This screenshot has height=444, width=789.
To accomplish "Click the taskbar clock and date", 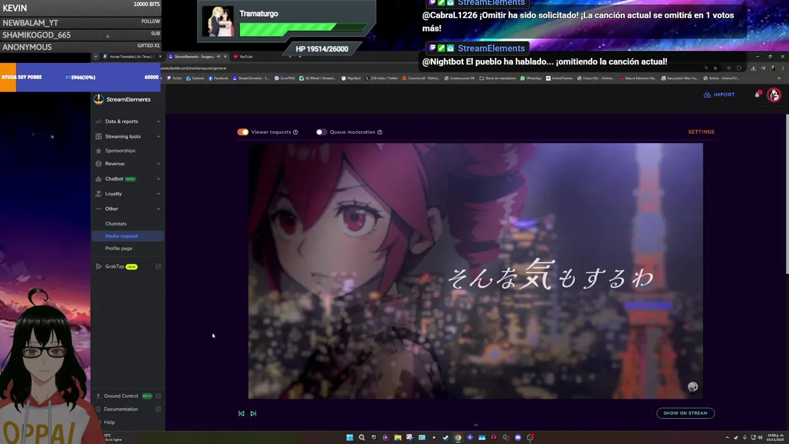I will click(x=774, y=438).
